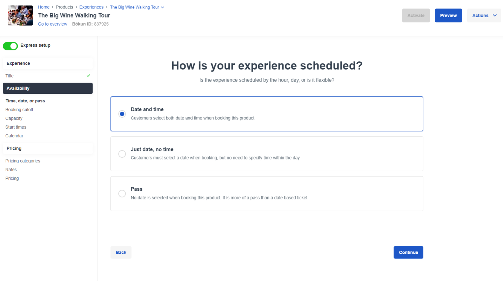The height and width of the screenshot is (281, 503).
Task: Click the green checkmark beside Title
Action: (x=88, y=76)
